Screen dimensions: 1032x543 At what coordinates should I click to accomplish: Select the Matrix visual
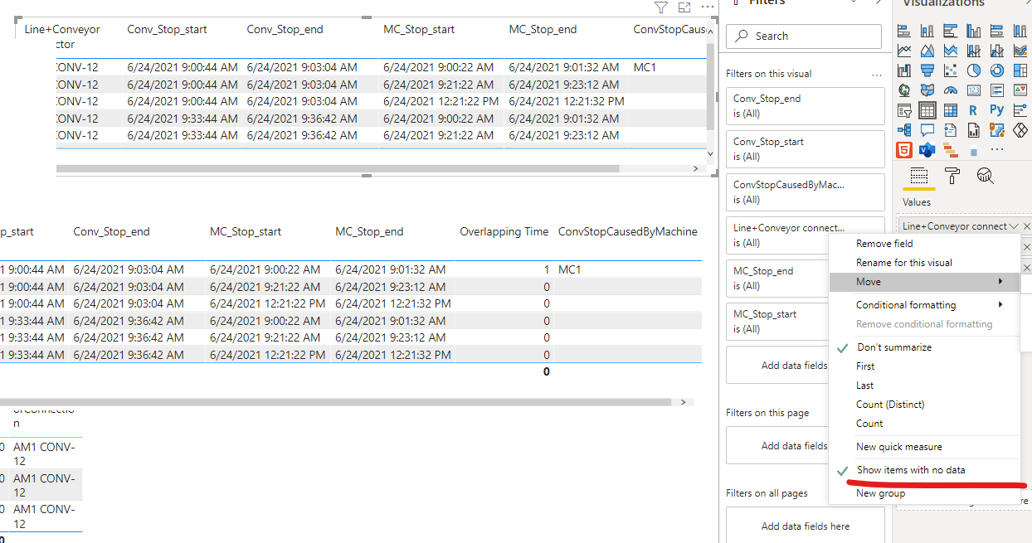point(951,110)
